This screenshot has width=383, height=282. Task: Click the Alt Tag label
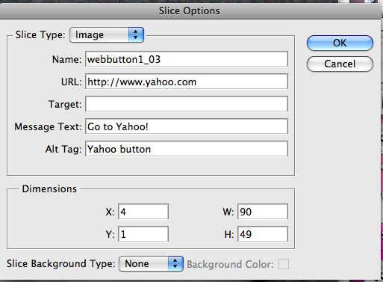coord(63,149)
